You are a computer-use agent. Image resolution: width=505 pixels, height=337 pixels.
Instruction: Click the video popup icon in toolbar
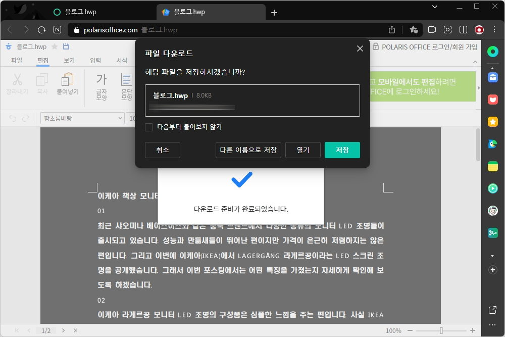point(432,30)
